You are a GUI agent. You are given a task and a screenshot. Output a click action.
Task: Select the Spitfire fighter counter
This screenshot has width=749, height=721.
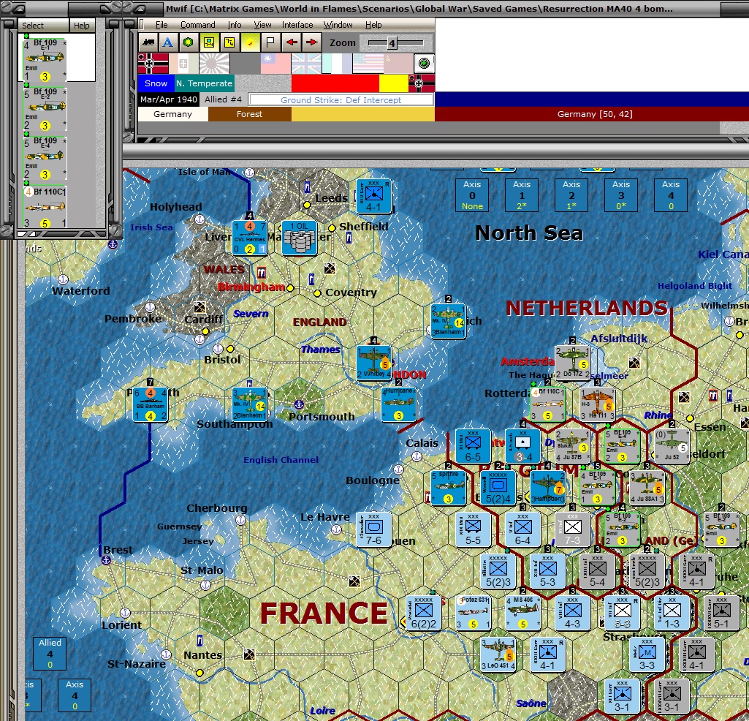449,488
